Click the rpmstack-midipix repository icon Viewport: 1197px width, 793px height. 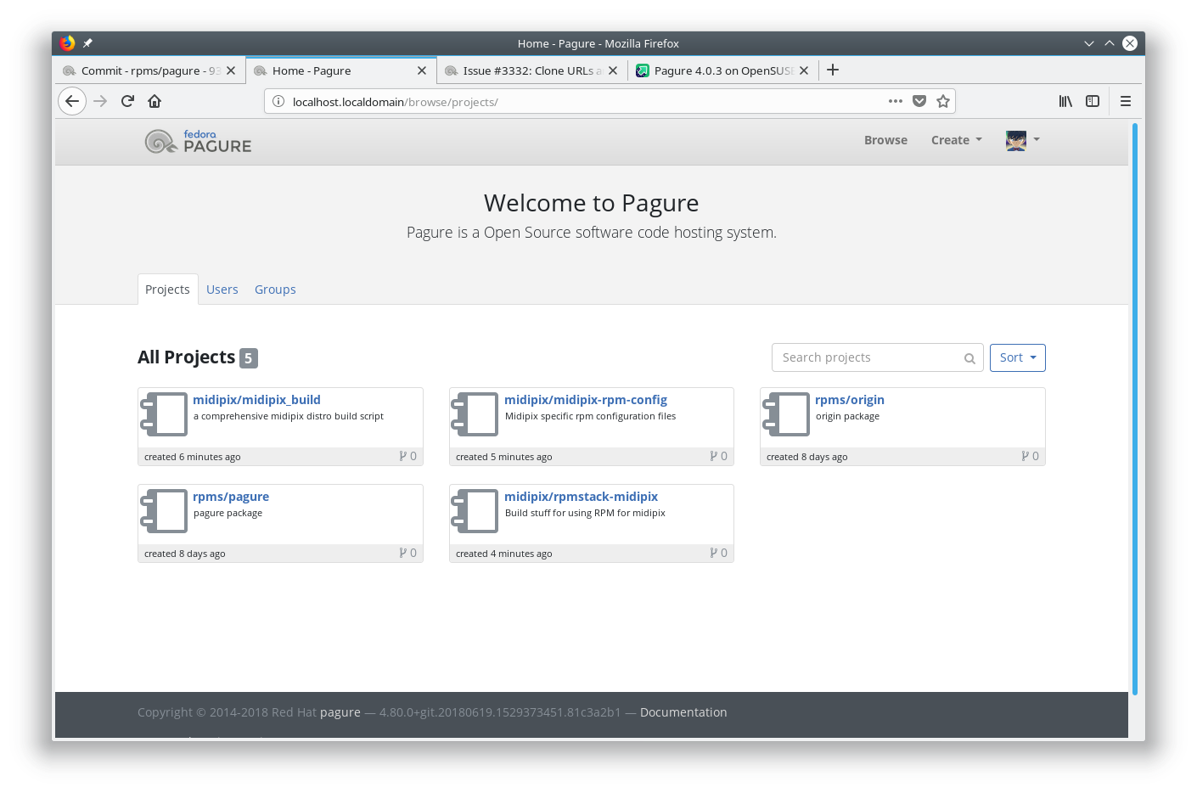coord(475,511)
